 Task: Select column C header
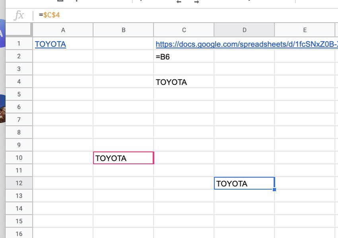(x=184, y=30)
